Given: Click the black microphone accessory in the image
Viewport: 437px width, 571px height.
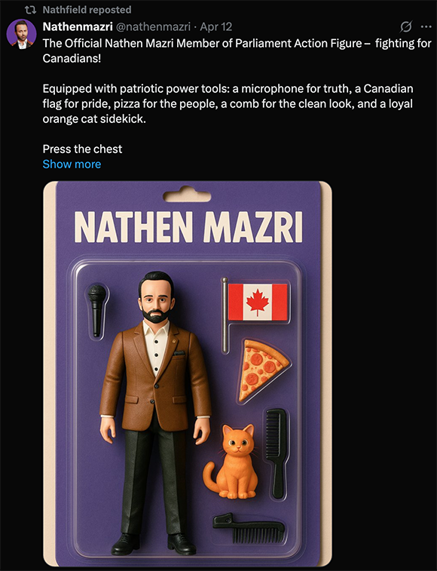Looking at the screenshot, I should pyautogui.click(x=96, y=310).
